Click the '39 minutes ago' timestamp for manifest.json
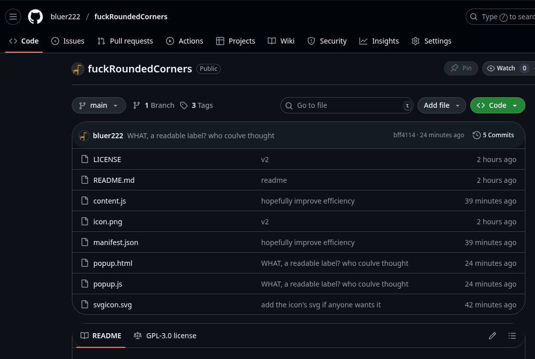This screenshot has height=359, width=535. tap(490, 243)
